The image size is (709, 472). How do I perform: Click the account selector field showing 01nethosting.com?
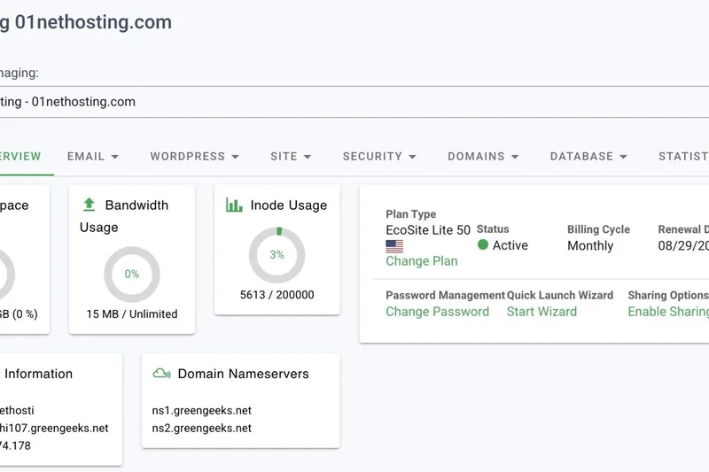pyautogui.click(x=354, y=102)
